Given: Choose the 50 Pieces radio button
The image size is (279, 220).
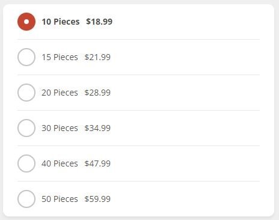Looking at the screenshot, I should (26, 199).
